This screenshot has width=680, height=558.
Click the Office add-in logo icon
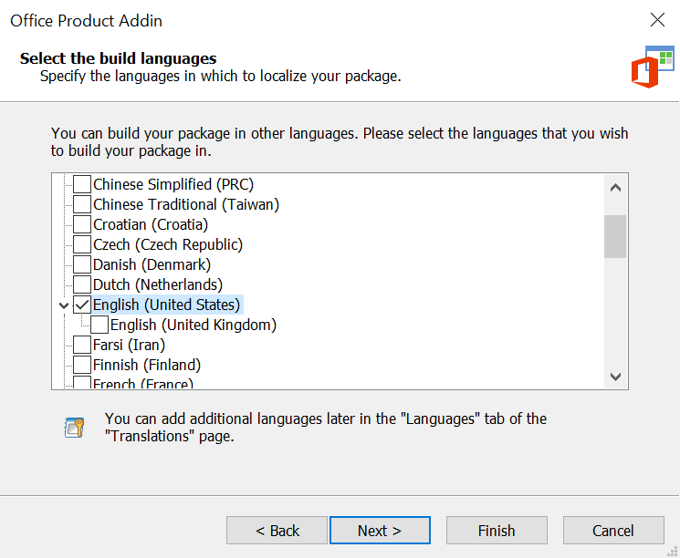coord(653,67)
